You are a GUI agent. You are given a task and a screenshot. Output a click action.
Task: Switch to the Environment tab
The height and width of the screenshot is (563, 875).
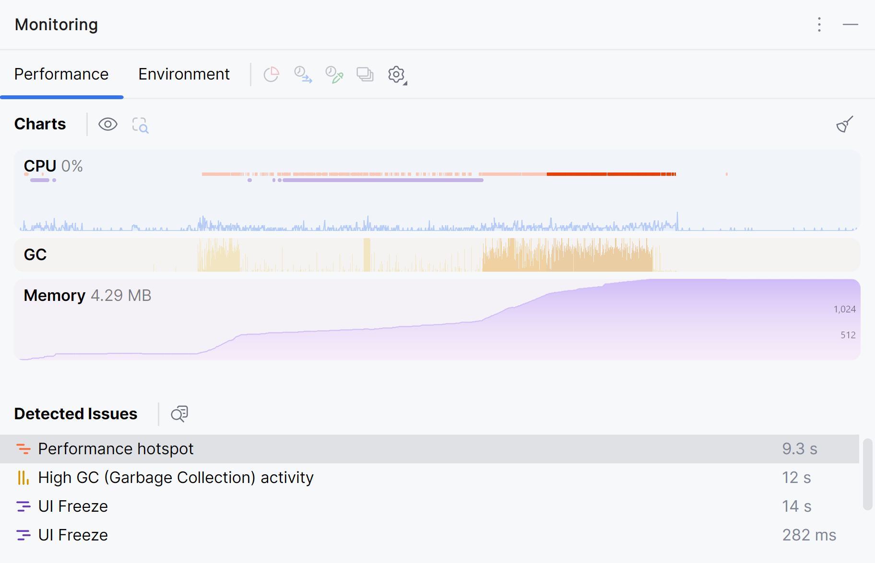tap(184, 74)
